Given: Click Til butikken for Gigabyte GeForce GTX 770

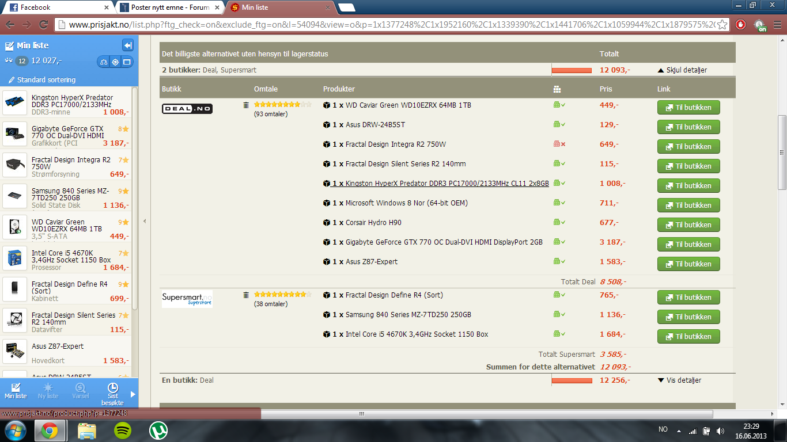Looking at the screenshot, I should point(688,245).
